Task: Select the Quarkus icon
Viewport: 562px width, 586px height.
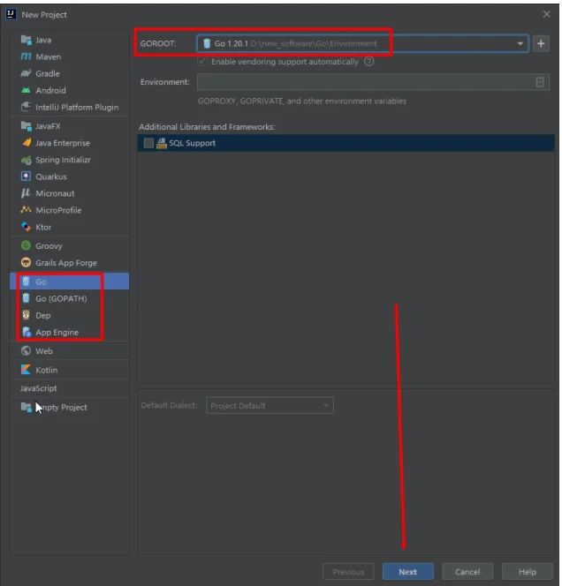Action: [27, 177]
